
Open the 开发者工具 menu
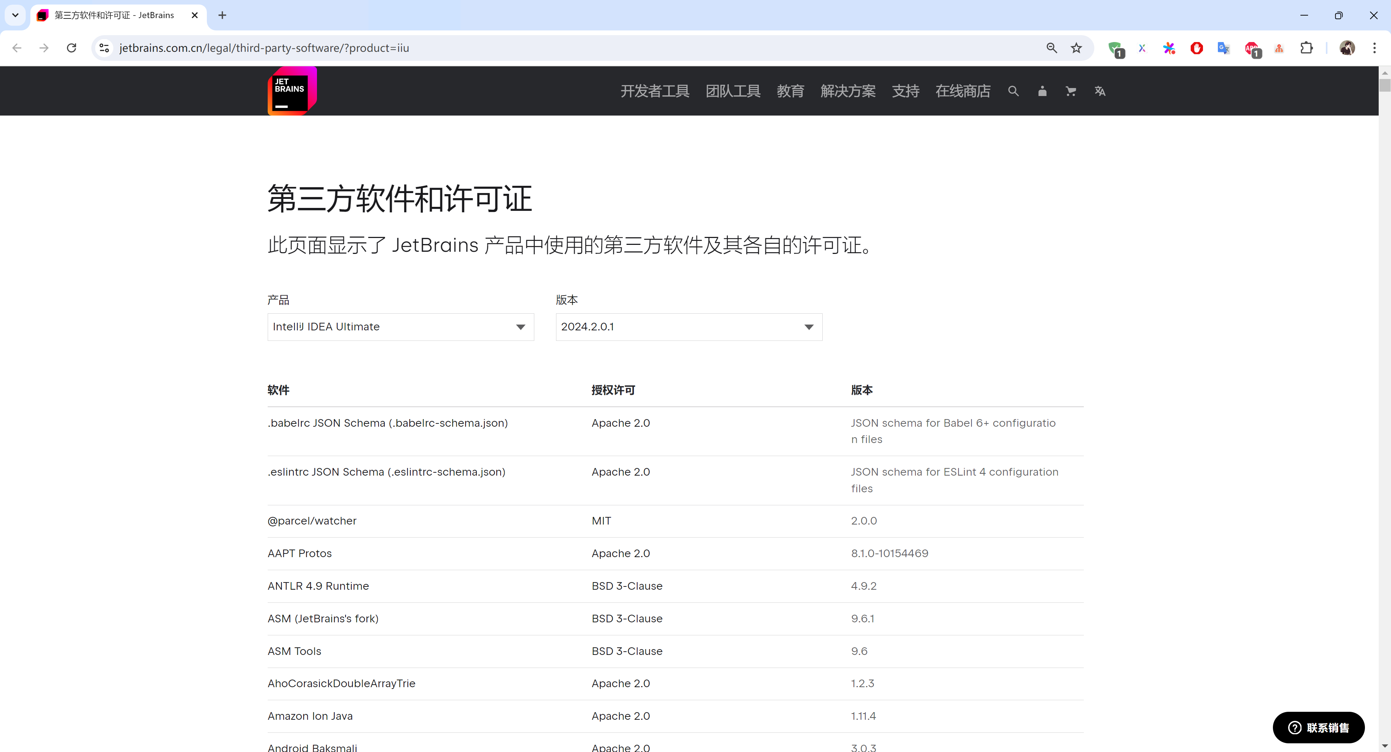pos(655,91)
